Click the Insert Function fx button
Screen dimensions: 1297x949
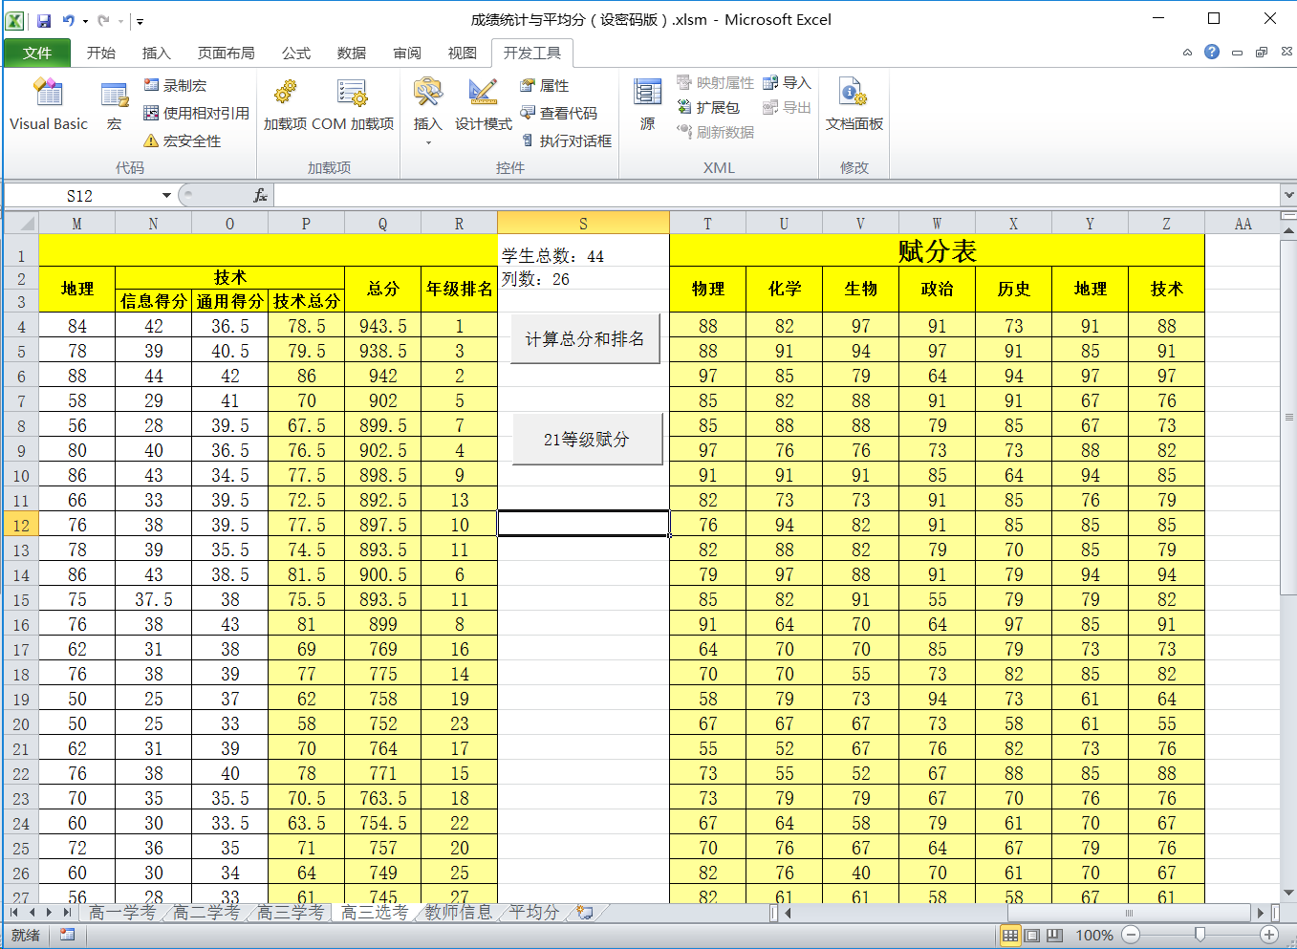coord(260,195)
